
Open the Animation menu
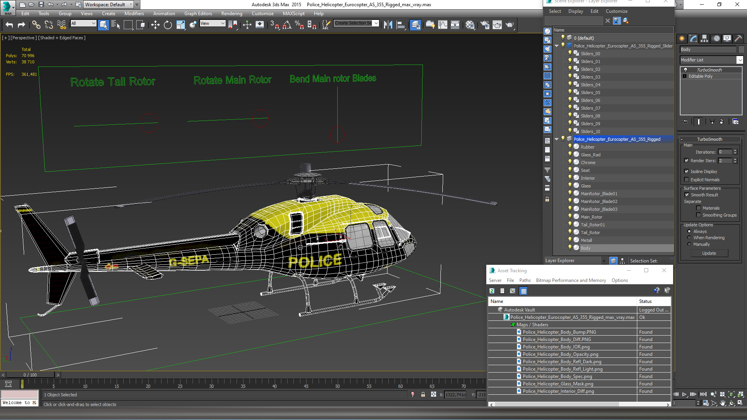tap(164, 14)
